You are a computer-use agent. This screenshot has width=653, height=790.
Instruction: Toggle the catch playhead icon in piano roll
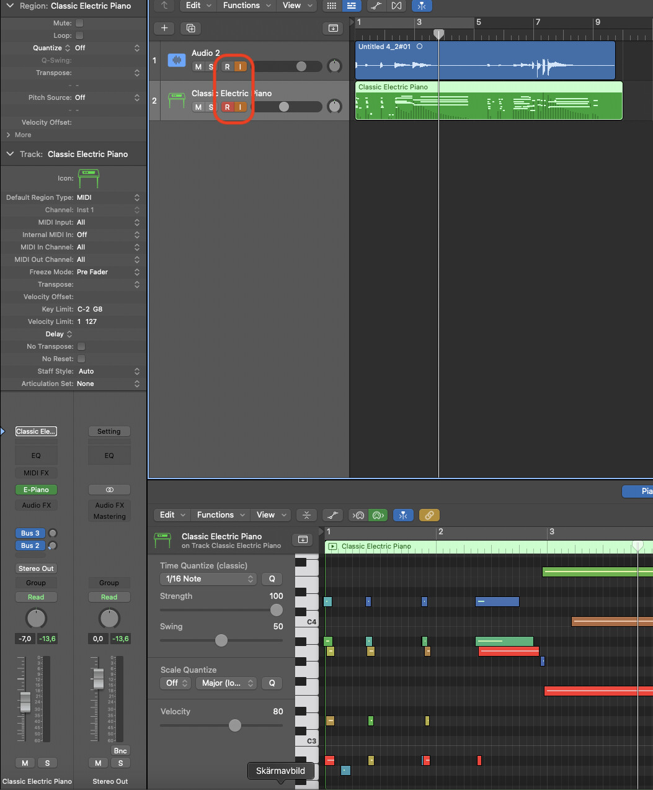(x=403, y=515)
